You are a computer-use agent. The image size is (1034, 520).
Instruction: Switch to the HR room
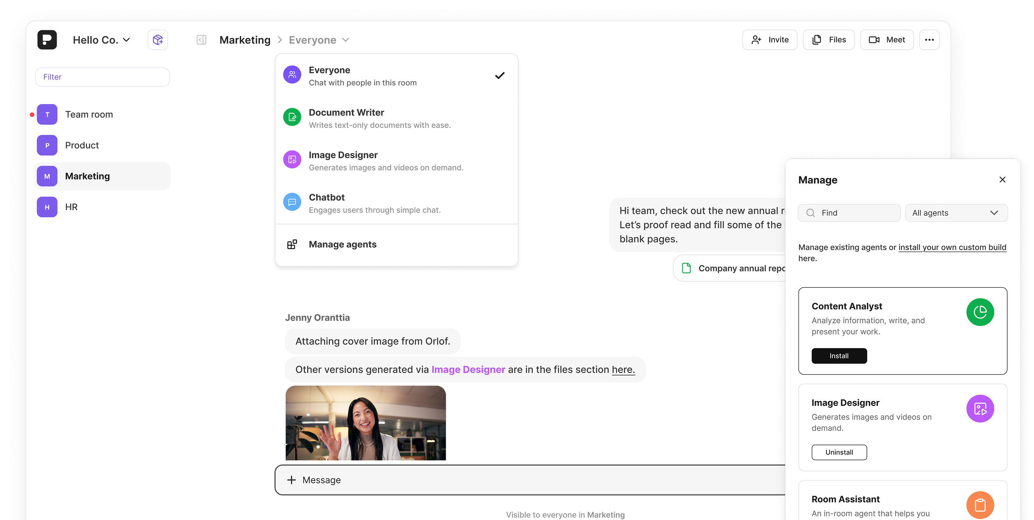tap(72, 207)
